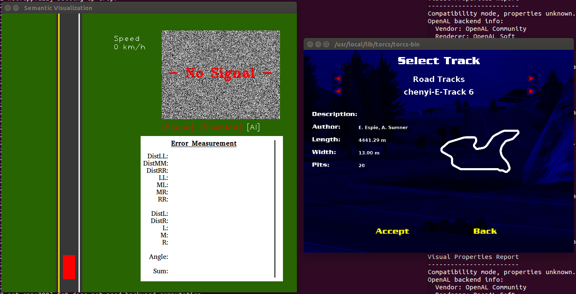Click the 'Angle:' row label

(158, 257)
